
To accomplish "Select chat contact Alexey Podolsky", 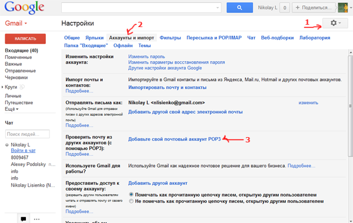I will [x=28, y=164].
